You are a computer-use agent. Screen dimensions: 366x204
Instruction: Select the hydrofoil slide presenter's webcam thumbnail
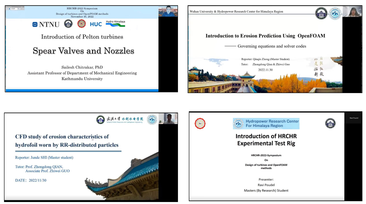[168, 119]
